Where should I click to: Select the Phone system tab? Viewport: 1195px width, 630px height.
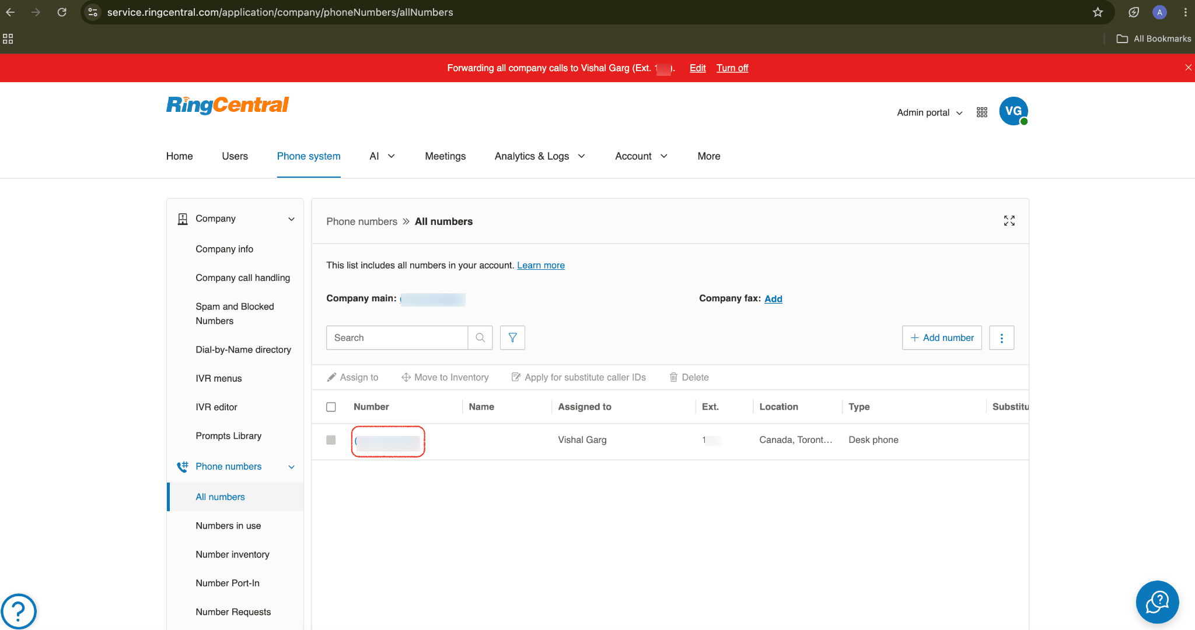309,156
